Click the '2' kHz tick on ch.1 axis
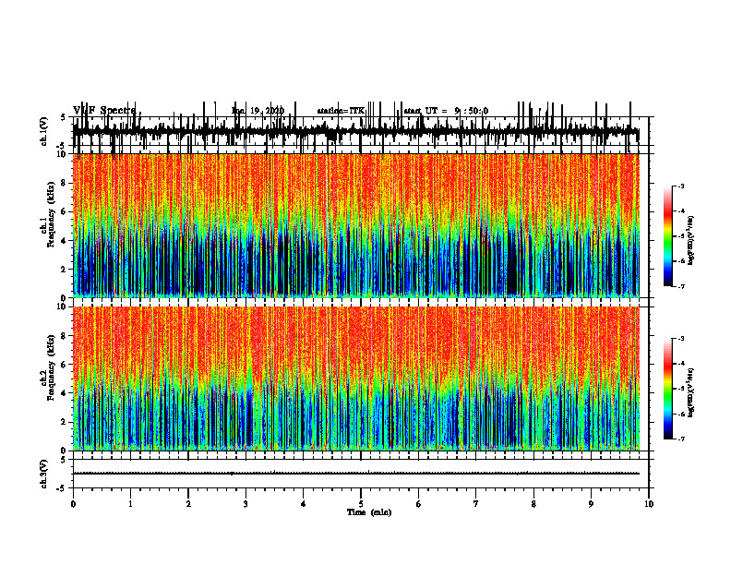731x565 pixels. tap(65, 269)
